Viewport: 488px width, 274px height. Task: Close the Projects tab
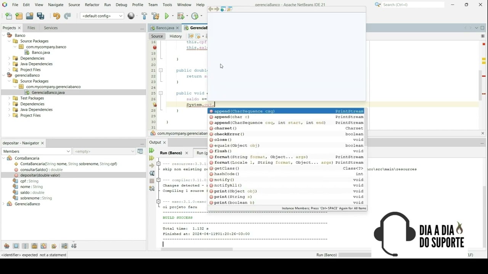point(19,28)
